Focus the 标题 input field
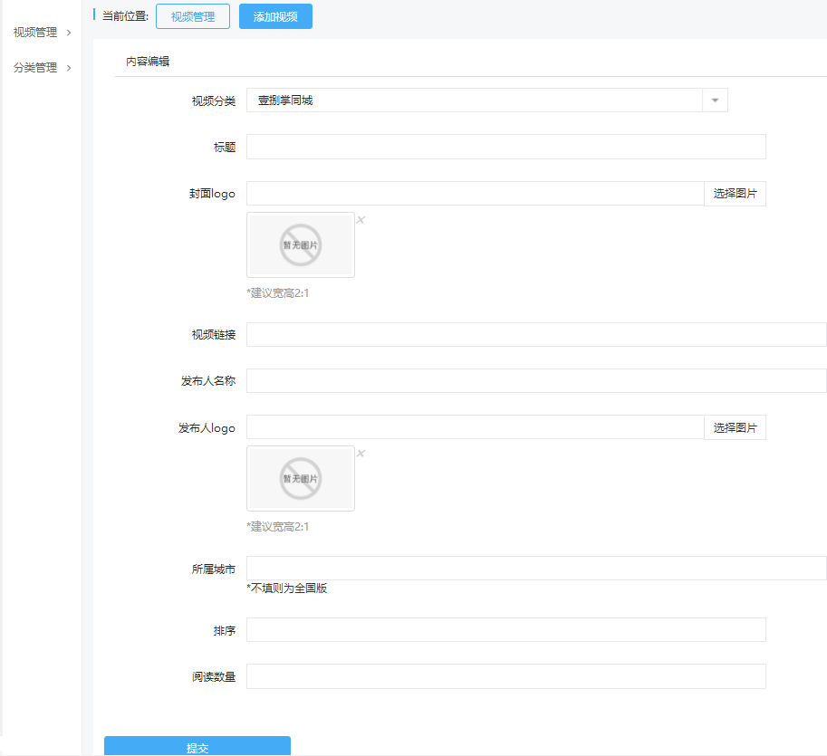Image resolution: width=827 pixels, height=756 pixels. [x=505, y=147]
